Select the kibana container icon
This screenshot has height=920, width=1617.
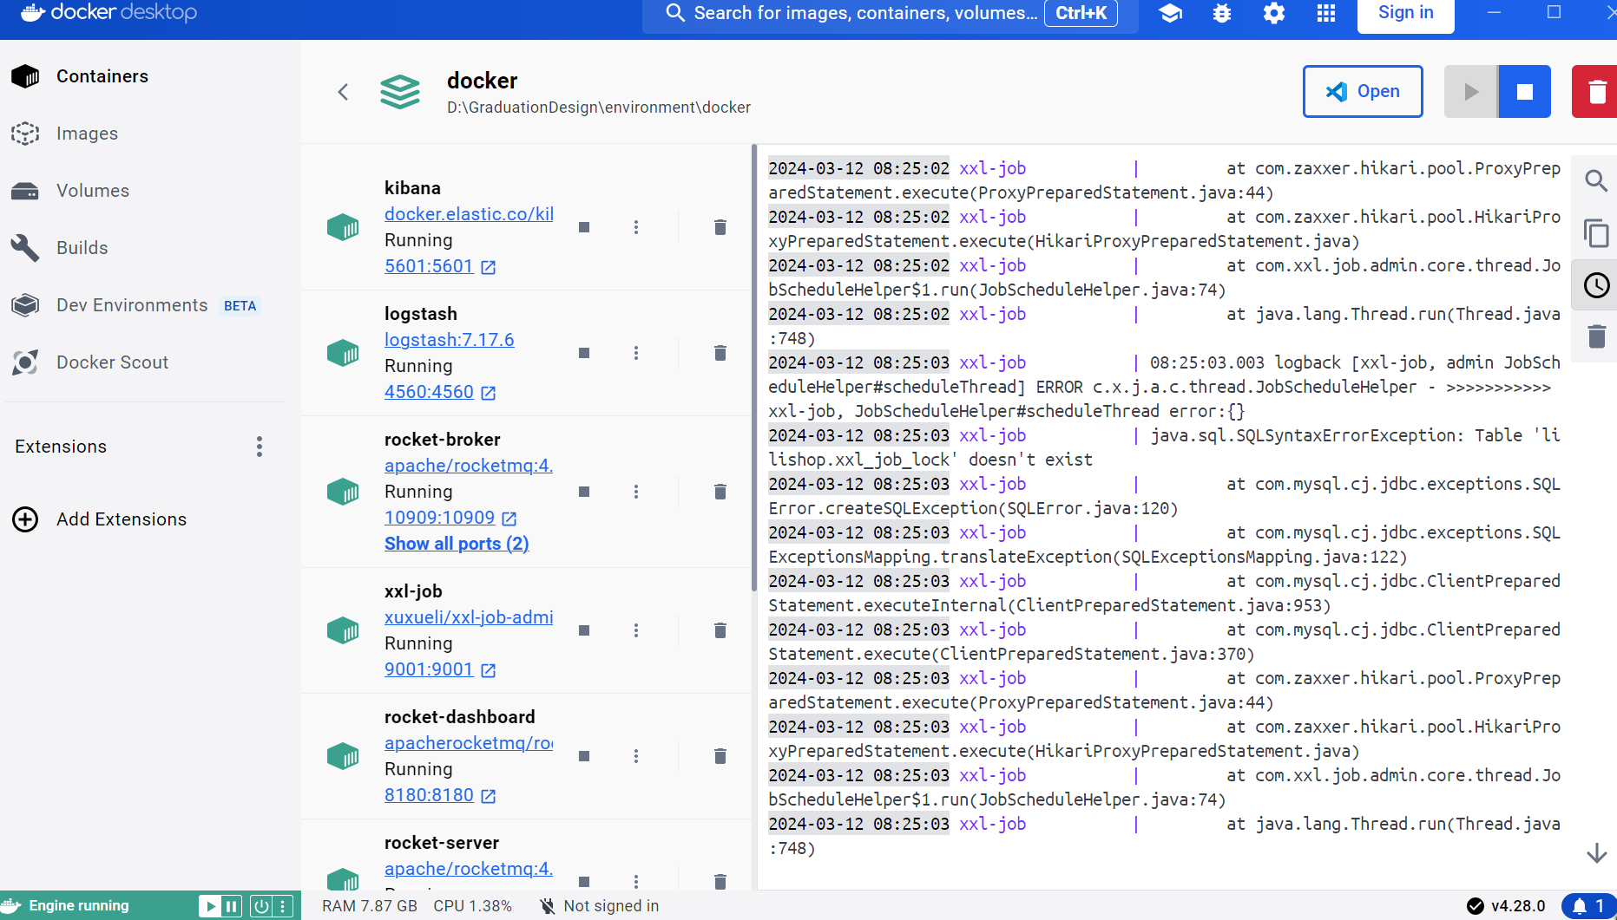(x=343, y=227)
